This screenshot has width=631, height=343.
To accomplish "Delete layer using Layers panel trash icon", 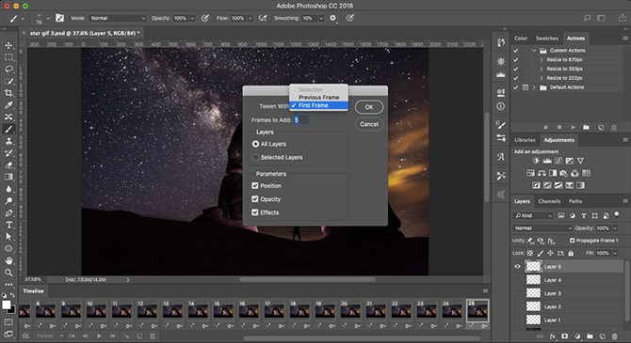I will pyautogui.click(x=614, y=336).
